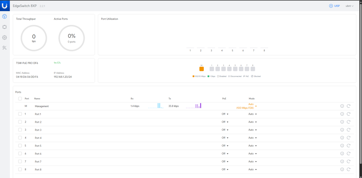Open PoE dropdown for Port 8
Viewport: 362px width, 178px height.
[225, 169]
